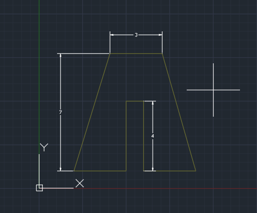Select the bottom-left base line of the shape
Viewport: 257px width, 213px height.
coord(100,171)
